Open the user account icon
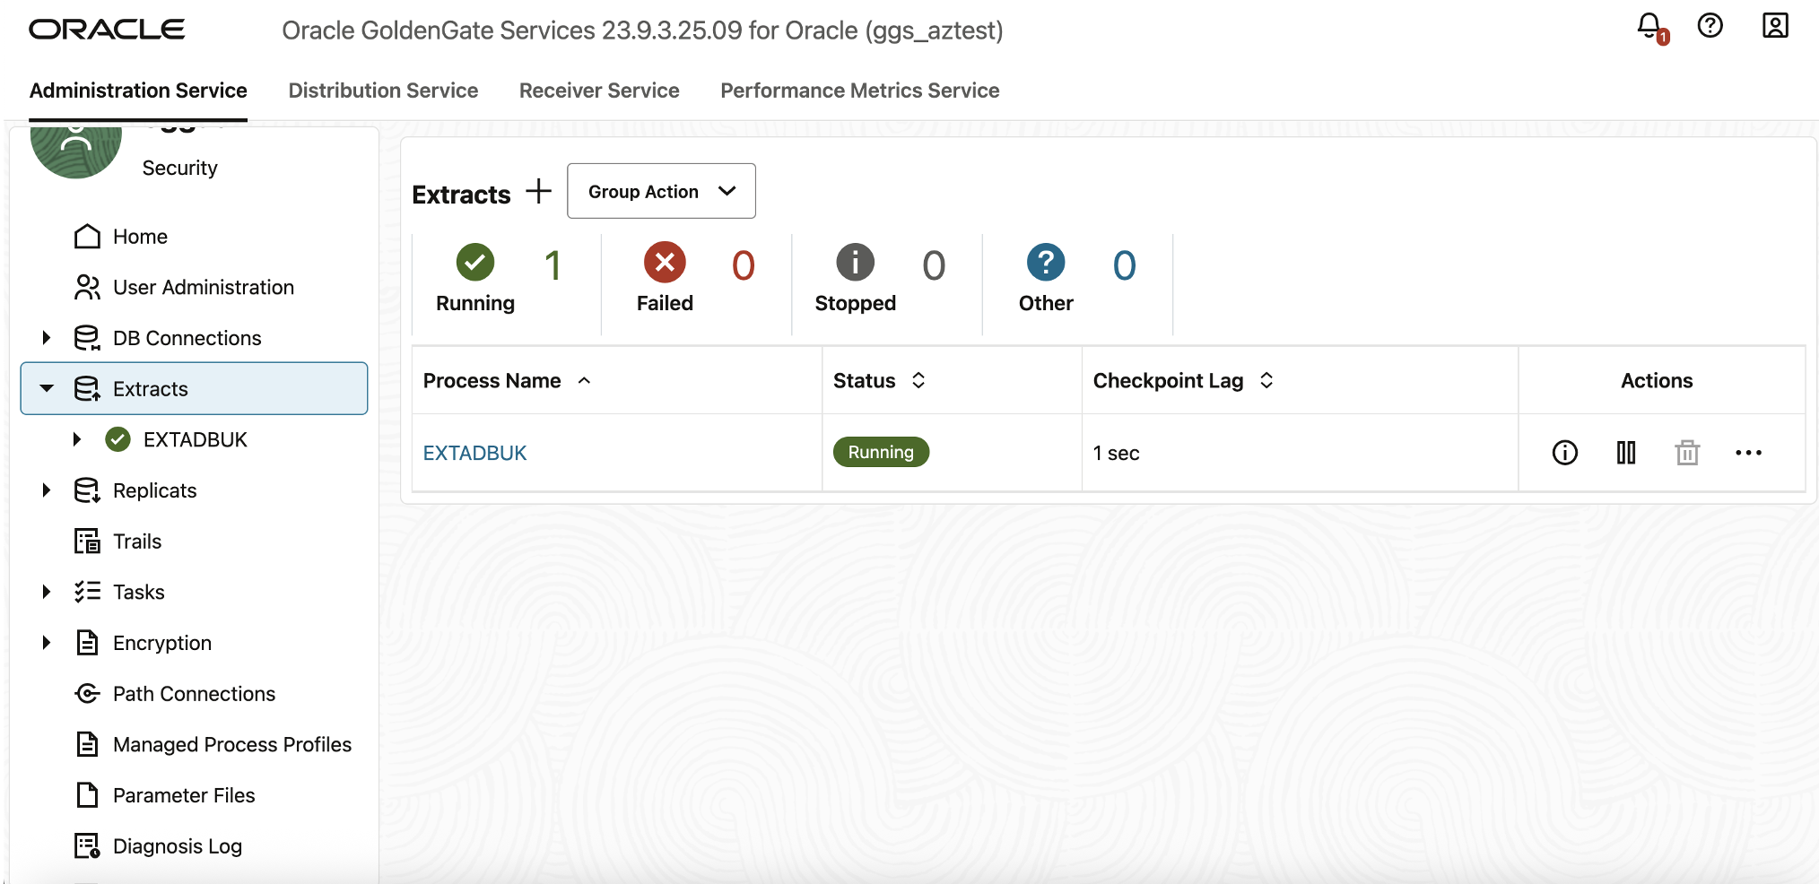The height and width of the screenshot is (884, 1819). (x=1775, y=26)
